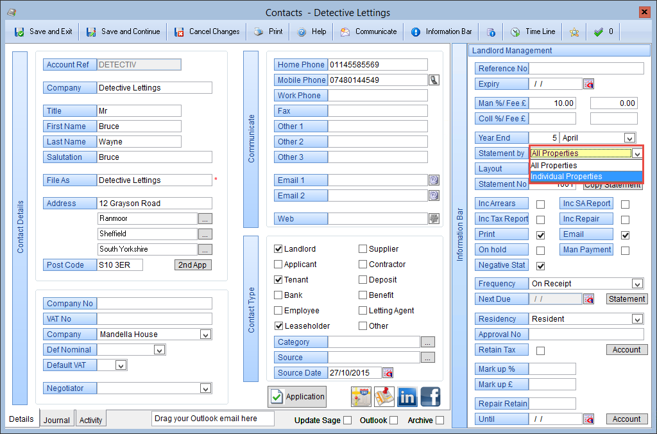Click the vertical Information Bar tab
657x434 pixels.
(459, 235)
